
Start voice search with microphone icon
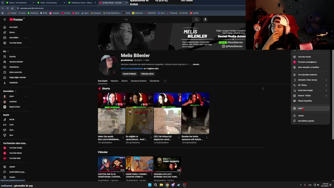tap(205, 19)
